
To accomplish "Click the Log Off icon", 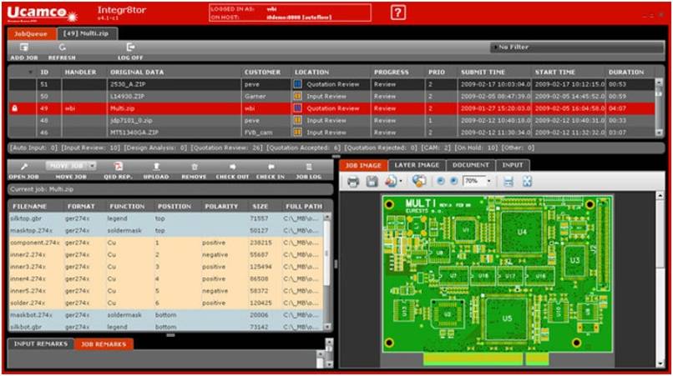I will [131, 48].
